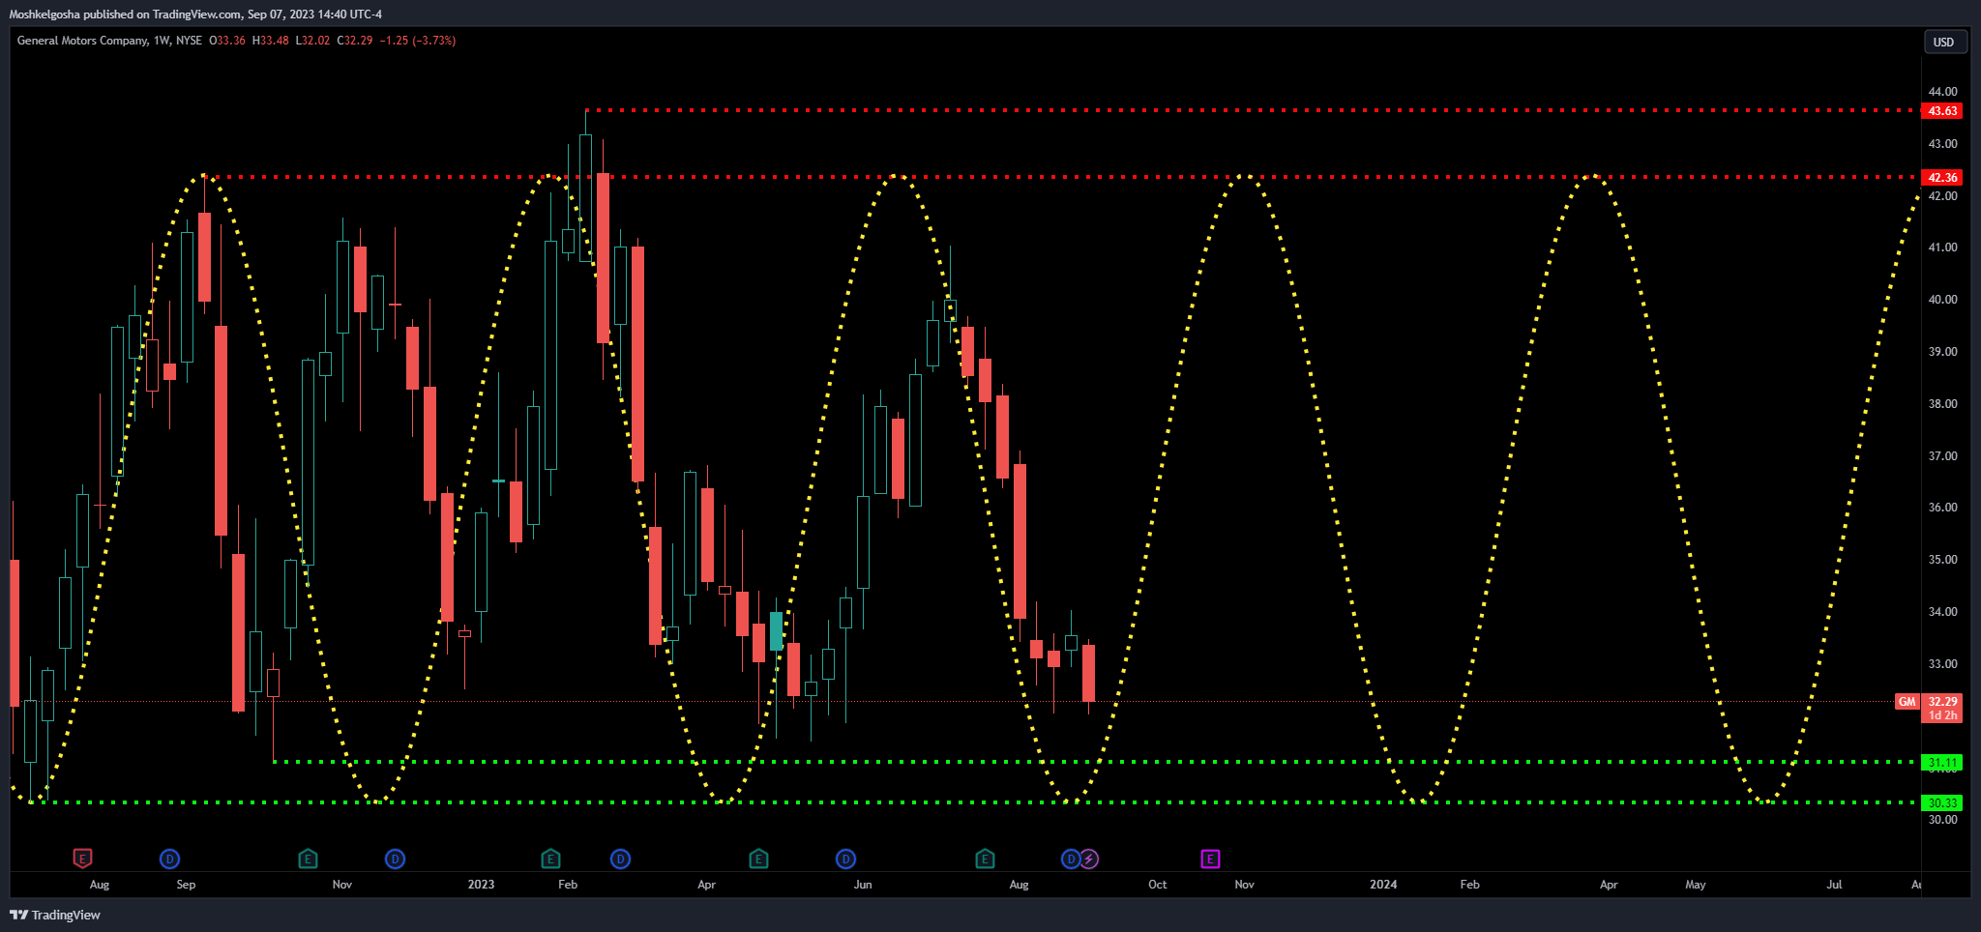Screen dimensions: 1981x932
Task: Open the USD currency selector
Action: (x=1944, y=42)
